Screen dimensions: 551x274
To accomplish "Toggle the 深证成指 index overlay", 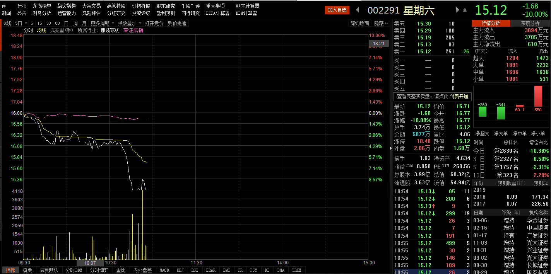I will click(133, 30).
